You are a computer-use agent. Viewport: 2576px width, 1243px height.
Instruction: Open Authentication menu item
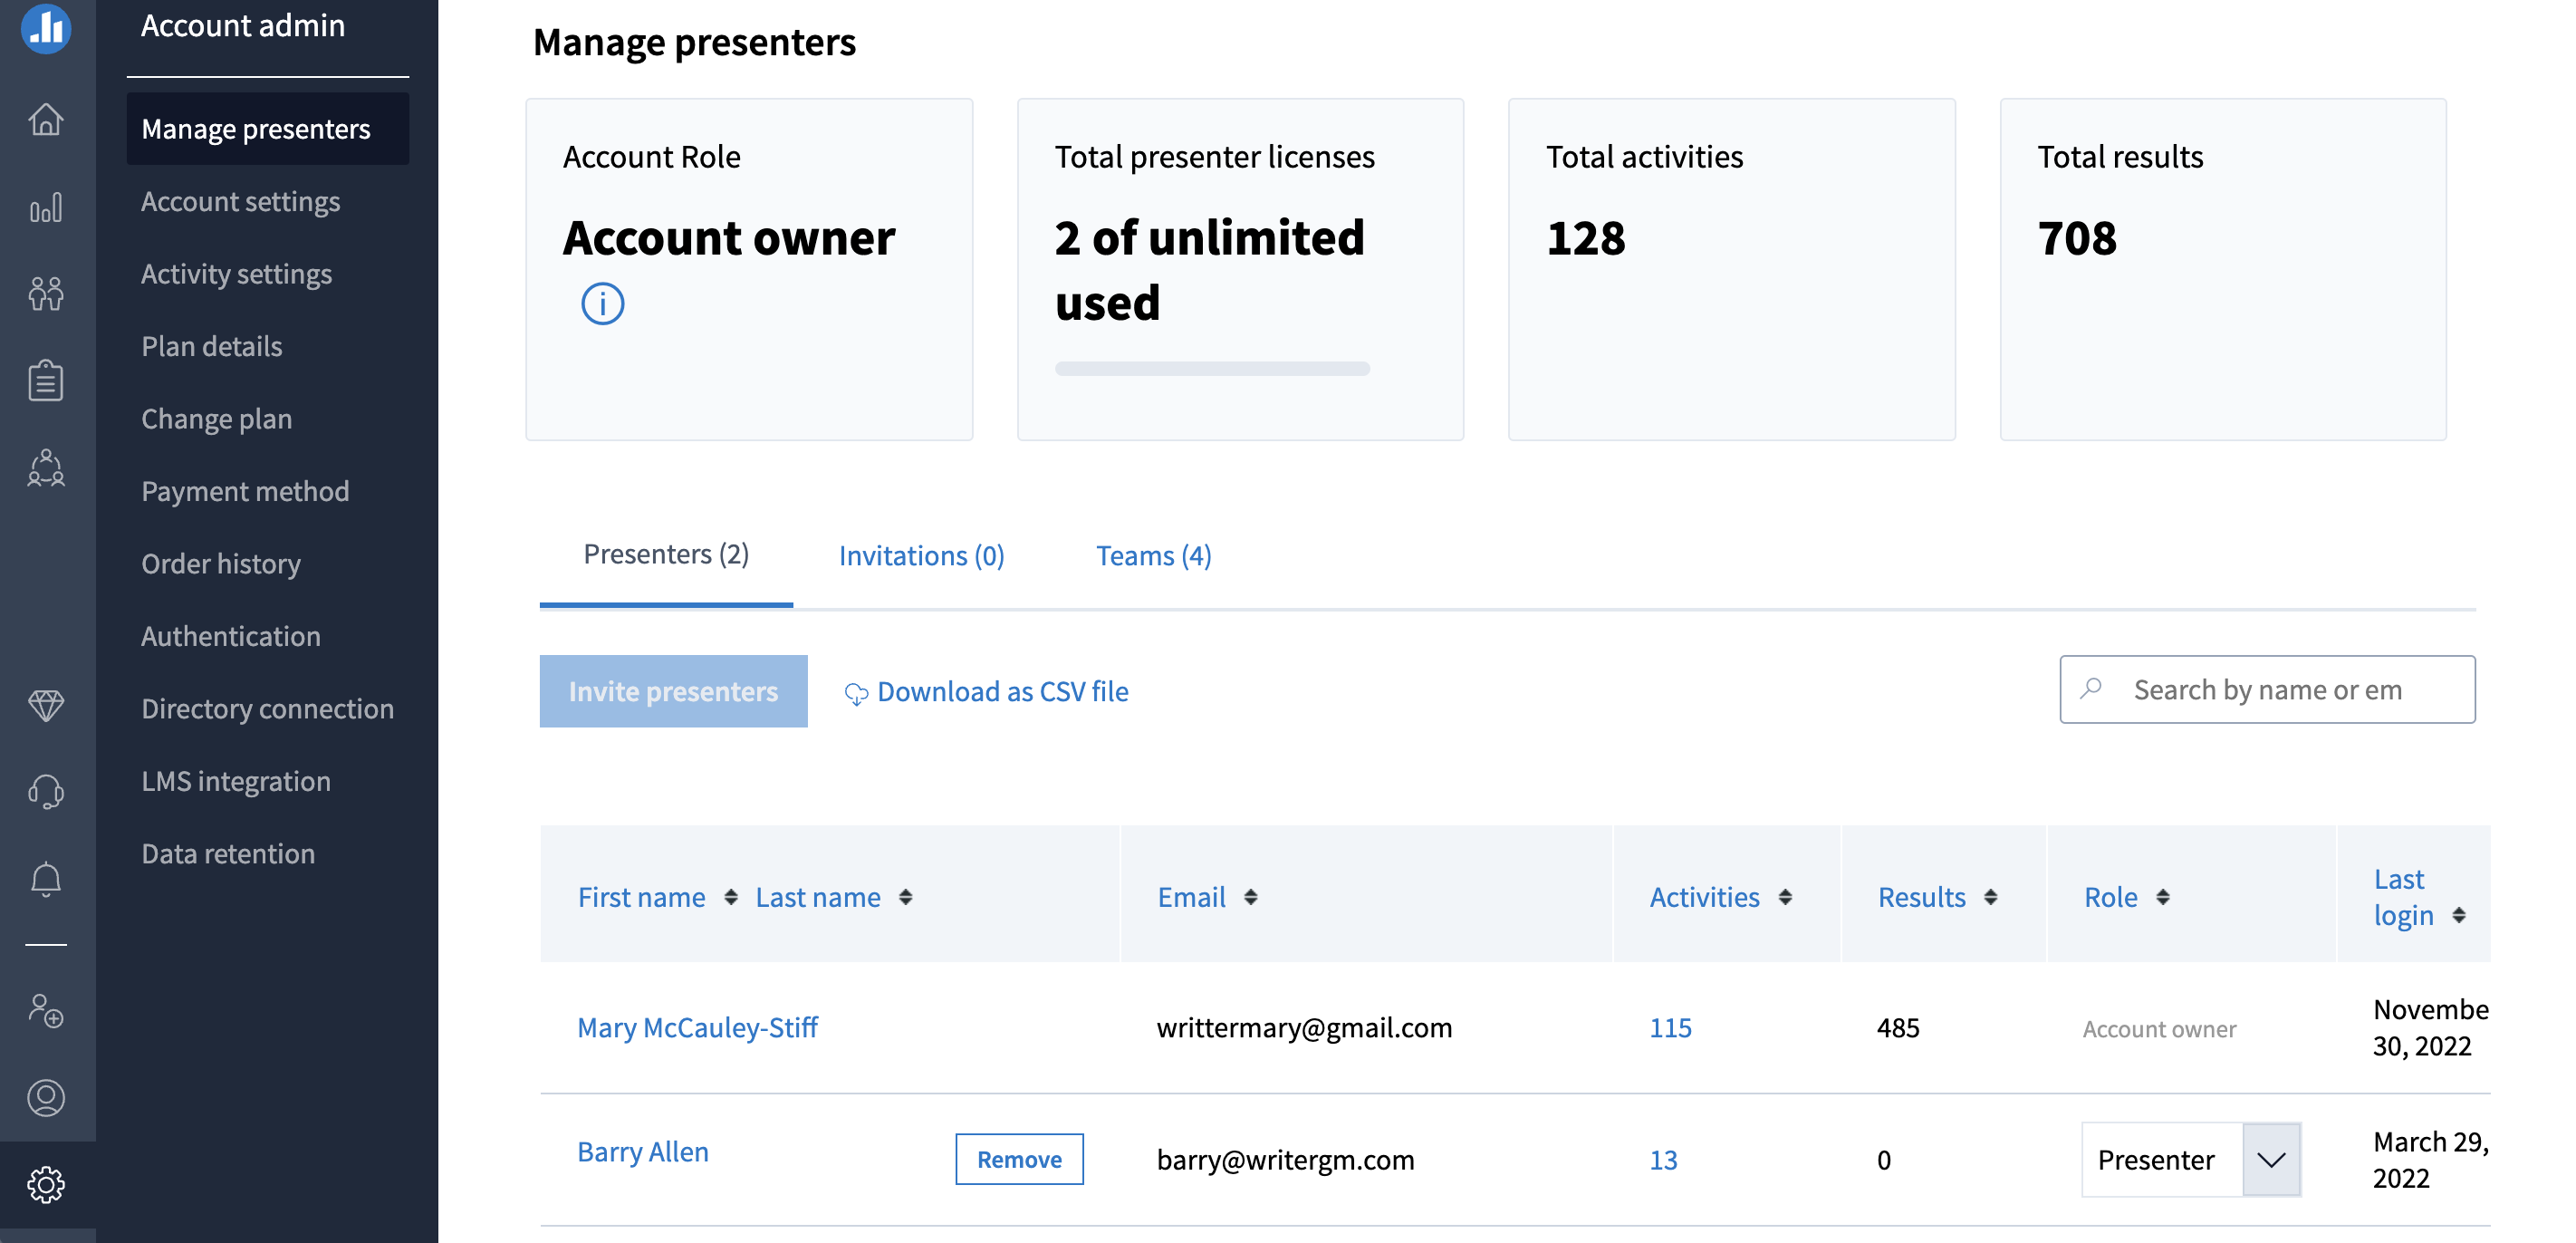coord(231,636)
